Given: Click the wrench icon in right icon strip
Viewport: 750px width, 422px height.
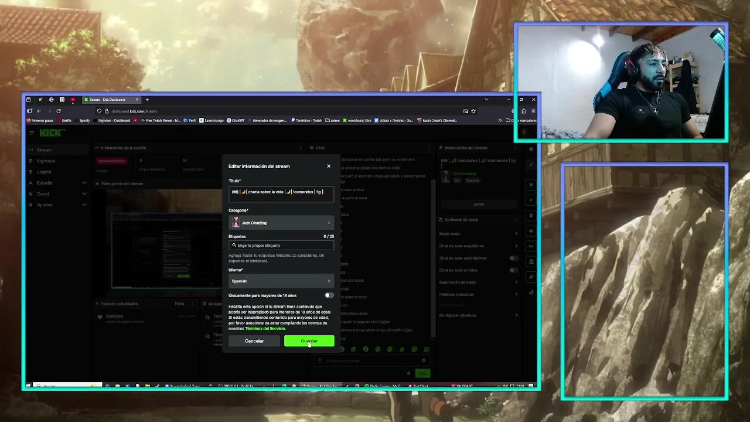Looking at the screenshot, I should [531, 277].
